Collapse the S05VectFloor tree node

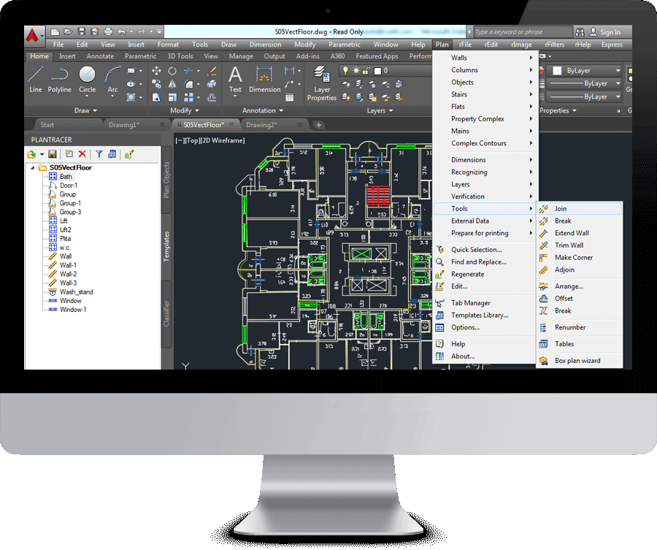(x=32, y=168)
